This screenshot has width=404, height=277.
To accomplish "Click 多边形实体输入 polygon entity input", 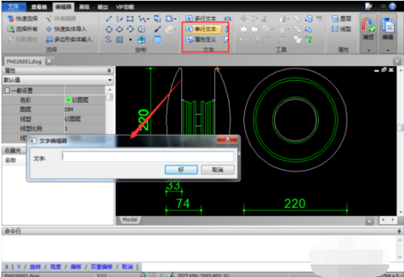I will 68,40.
